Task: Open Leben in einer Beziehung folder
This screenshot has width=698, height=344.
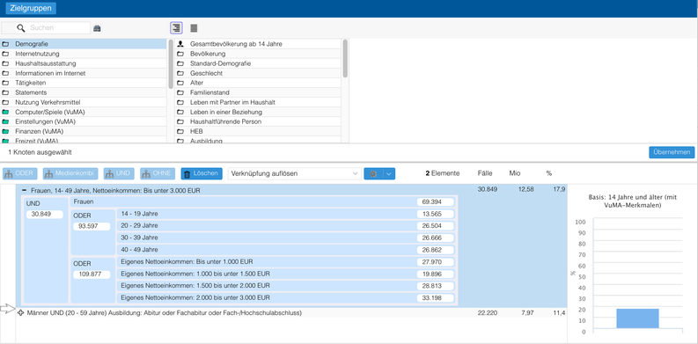Action: pyautogui.click(x=258, y=112)
